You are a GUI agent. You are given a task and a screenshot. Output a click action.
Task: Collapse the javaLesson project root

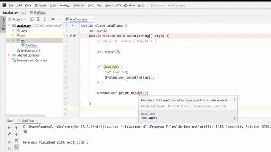[9, 25]
